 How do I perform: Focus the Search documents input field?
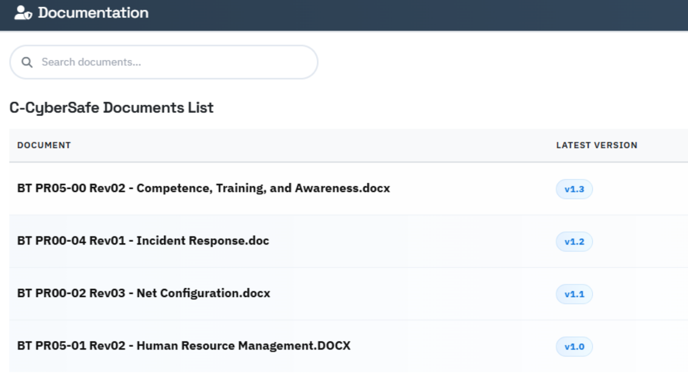[164, 62]
